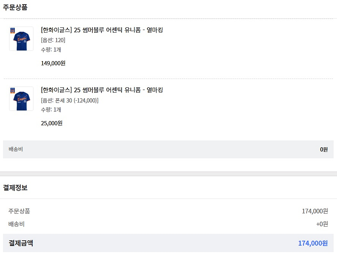Viewport: 337px width, 257px height.
Task: Click the 배송비 label in the gray order row
Action: coord(16,149)
